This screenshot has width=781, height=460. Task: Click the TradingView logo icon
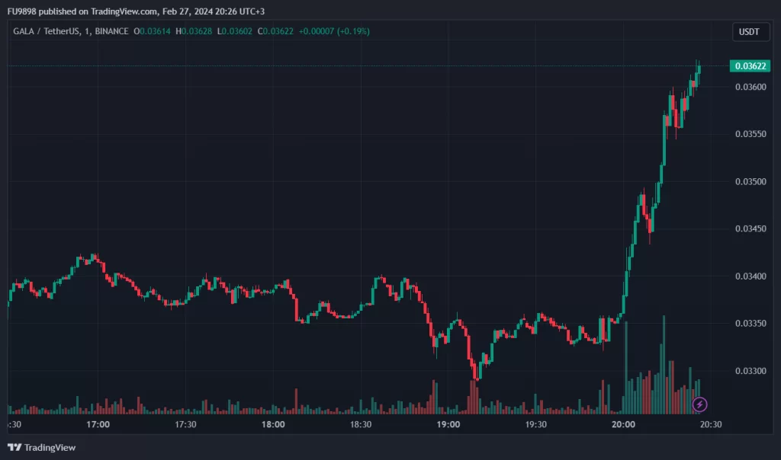(14, 447)
